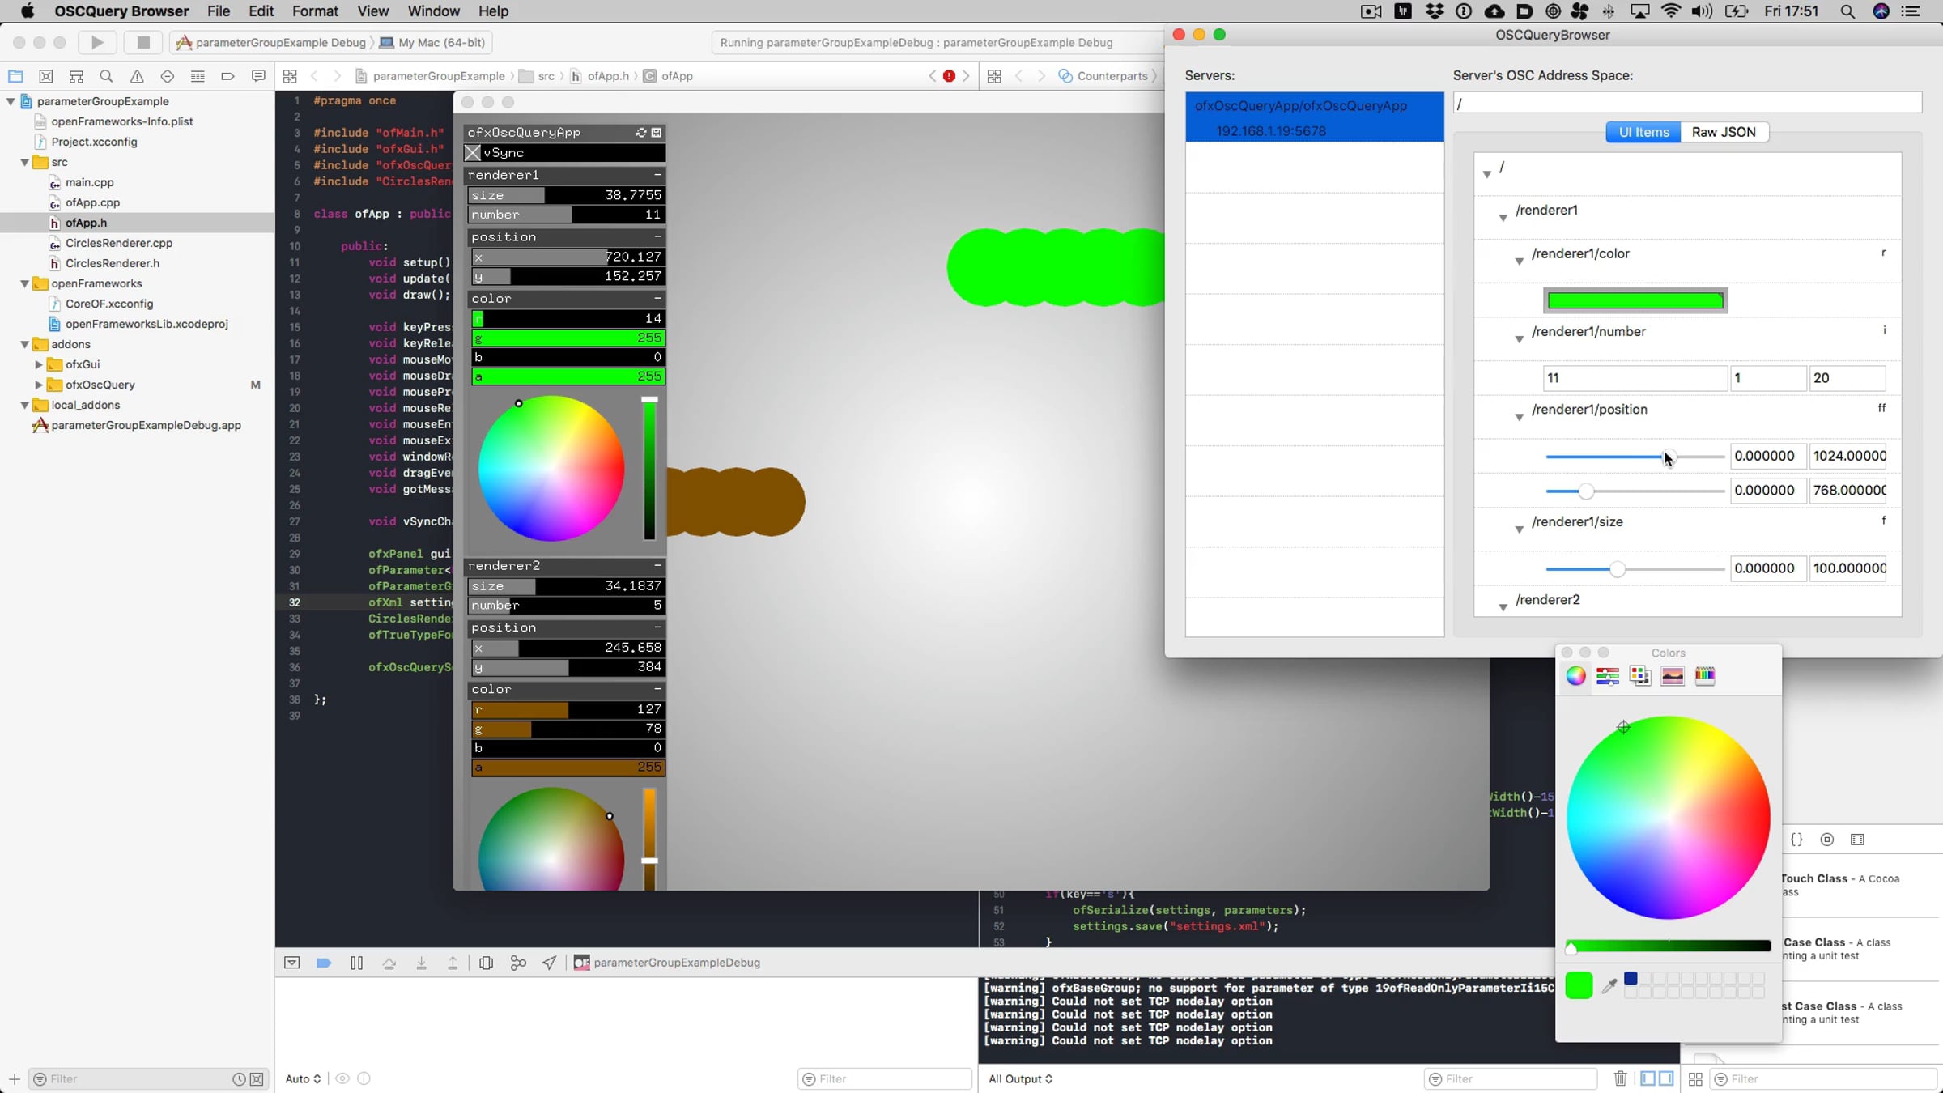The width and height of the screenshot is (1943, 1093).
Task: Hide the debug area using the collapse button
Action: (x=292, y=963)
